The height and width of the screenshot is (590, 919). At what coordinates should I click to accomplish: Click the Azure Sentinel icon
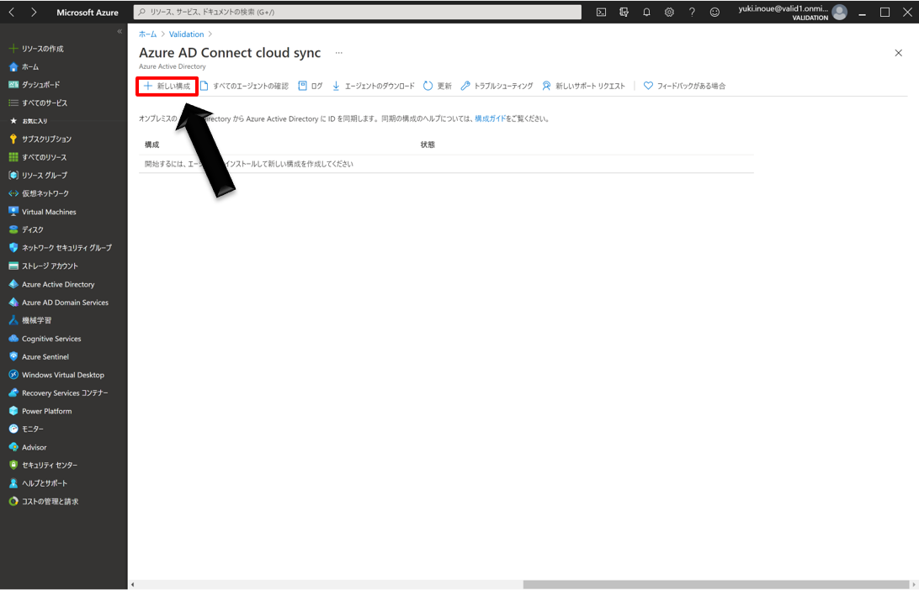[x=13, y=357]
